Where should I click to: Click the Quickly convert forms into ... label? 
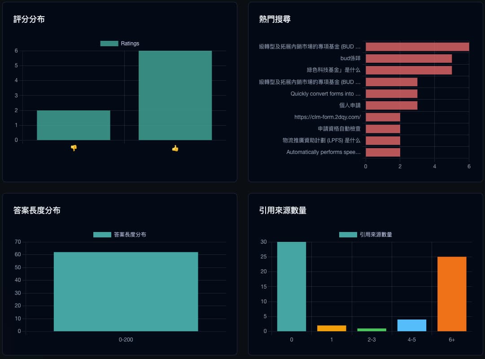click(x=325, y=93)
